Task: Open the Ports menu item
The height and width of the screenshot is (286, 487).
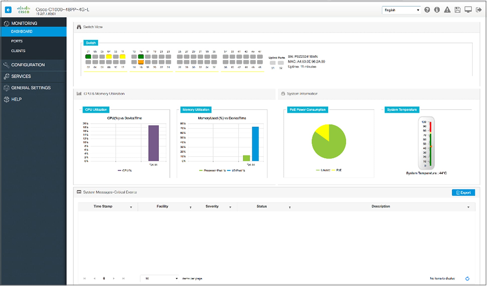Action: (x=17, y=41)
